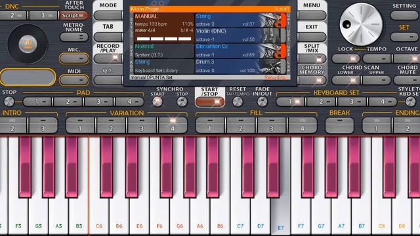The image size is (420, 236).
Task: Click the EXIT button
Action: [312, 37]
